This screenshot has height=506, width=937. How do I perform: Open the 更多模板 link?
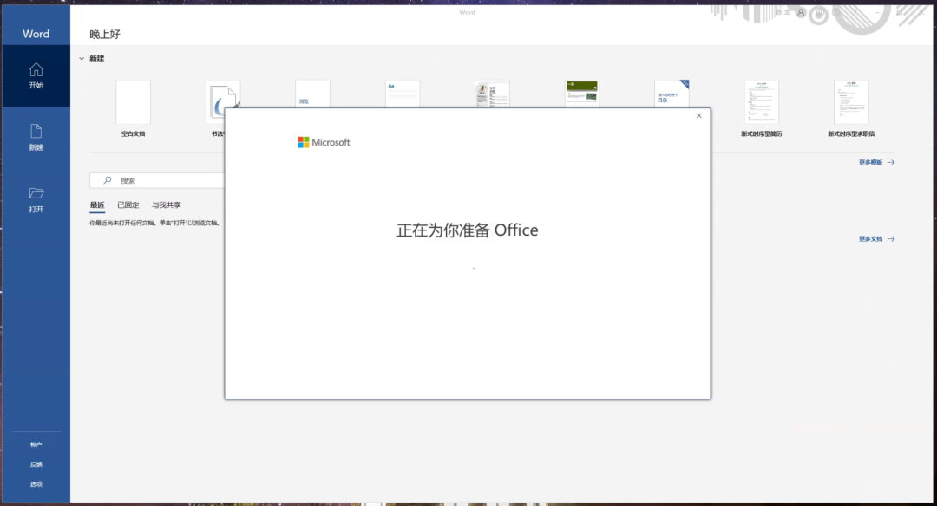(x=876, y=162)
